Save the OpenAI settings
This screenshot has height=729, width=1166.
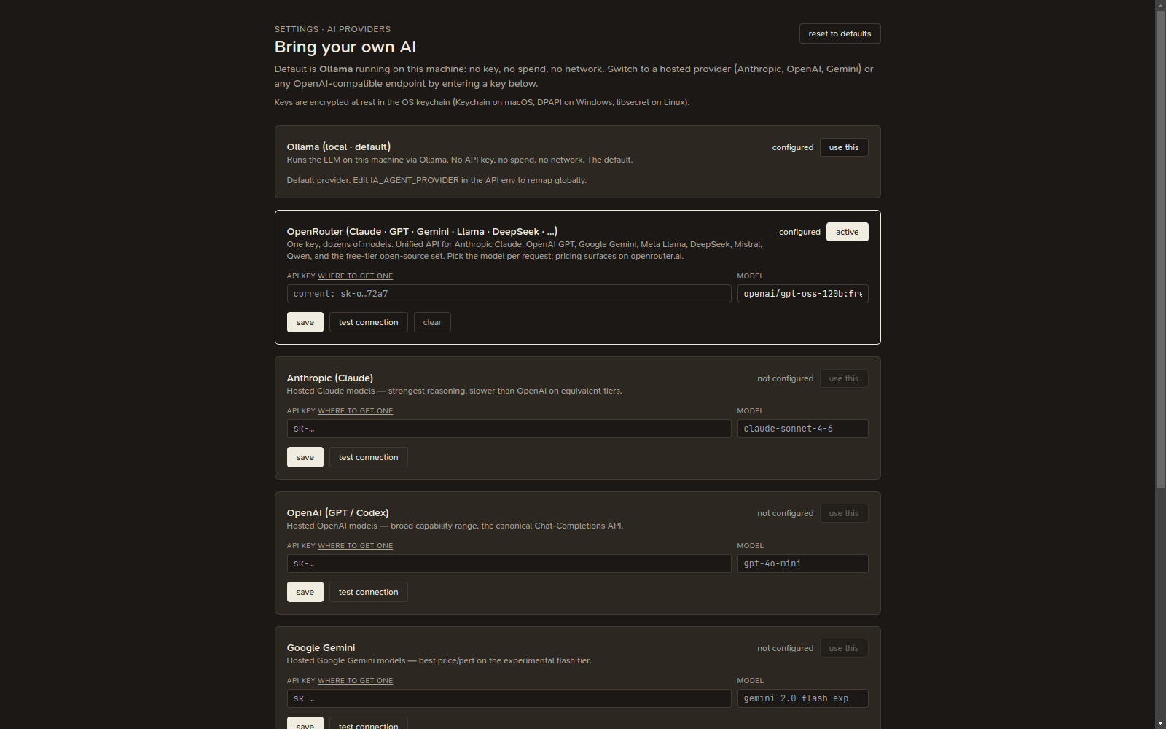(x=305, y=592)
